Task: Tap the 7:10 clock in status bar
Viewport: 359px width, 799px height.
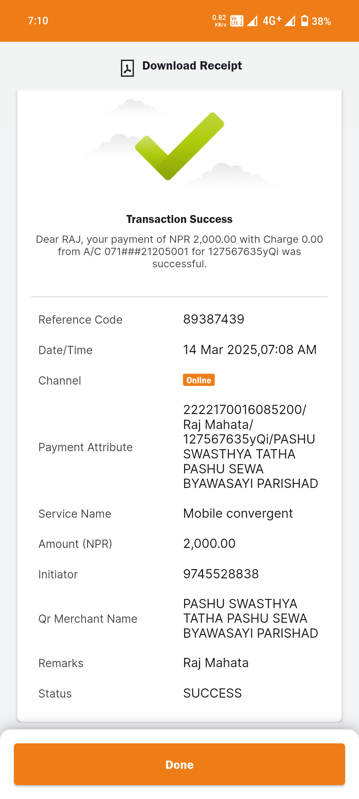Action: (38, 21)
